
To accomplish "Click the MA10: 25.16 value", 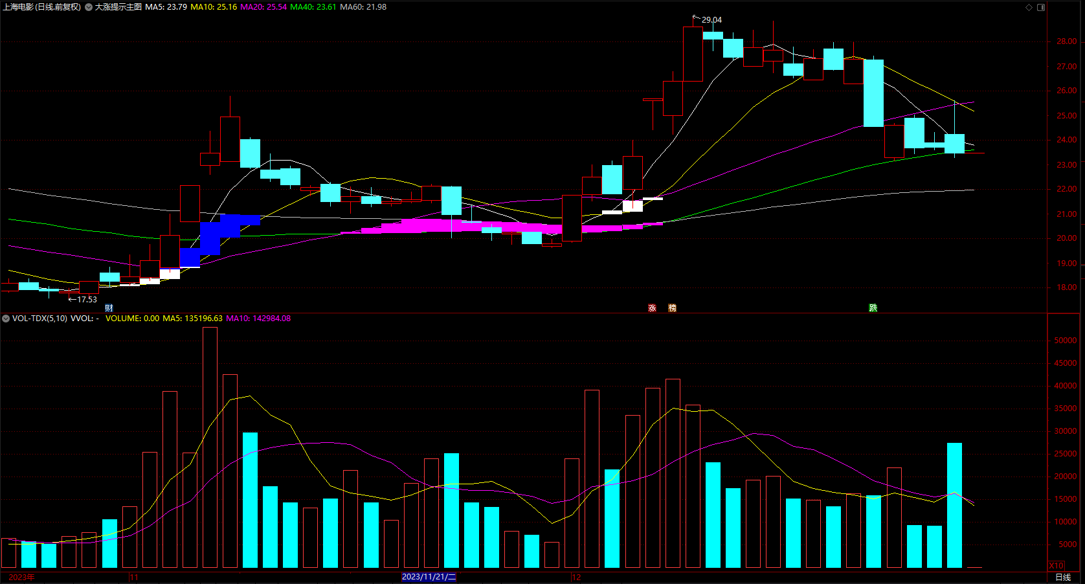I will tap(214, 7).
